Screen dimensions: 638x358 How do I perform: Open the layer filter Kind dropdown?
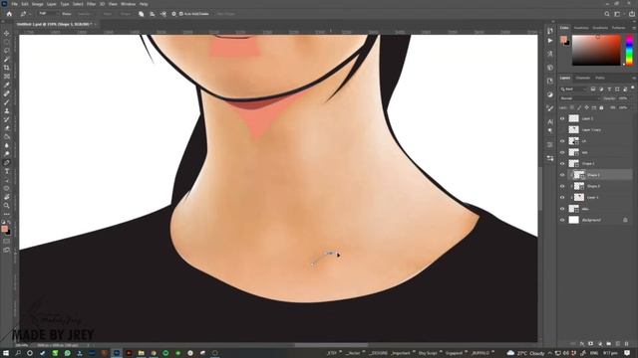(574, 89)
